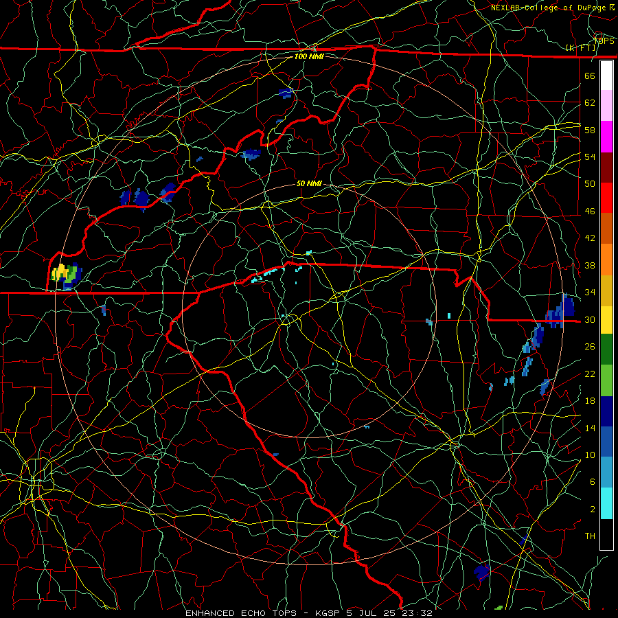Click the light green legend swatch
Image resolution: width=618 pixels, height=618 pixels.
(x=606, y=380)
